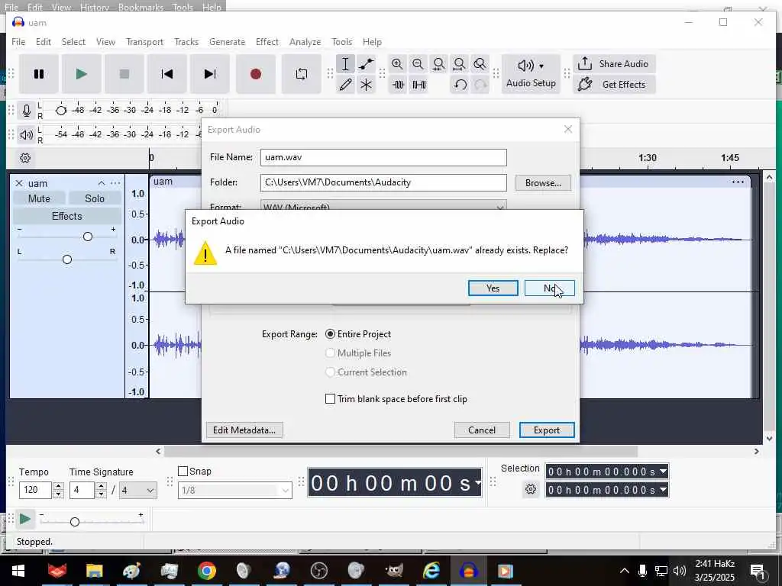Click the Redo arrow icon
This screenshot has height=586, width=782.
pyautogui.click(x=480, y=85)
